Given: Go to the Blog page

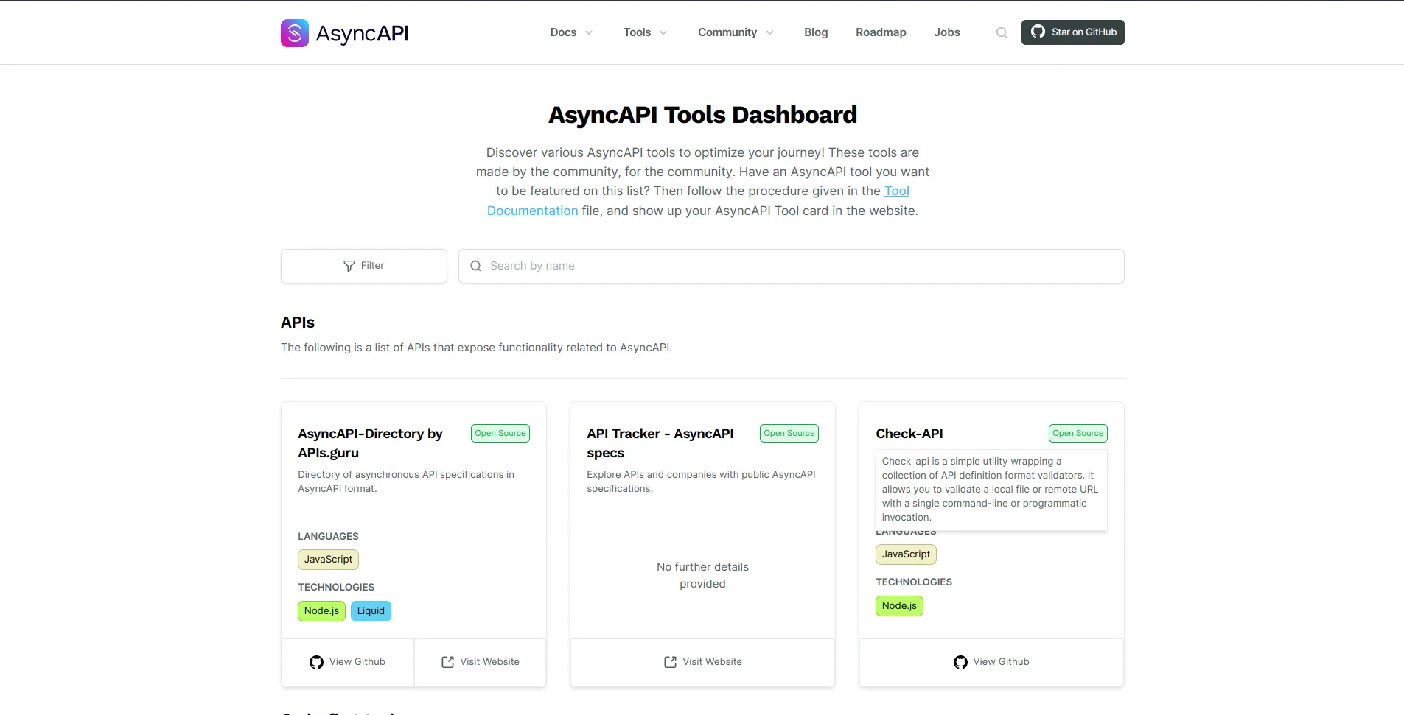Looking at the screenshot, I should [x=816, y=32].
